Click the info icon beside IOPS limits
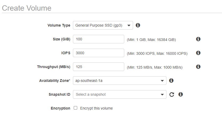Image resolution: width=222 pixels, height=113 pixels. 198,53
